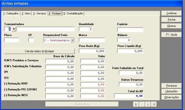This screenshot has width=185, height=110.
Task: Click Eliminar to delete record
Action: point(172,26)
